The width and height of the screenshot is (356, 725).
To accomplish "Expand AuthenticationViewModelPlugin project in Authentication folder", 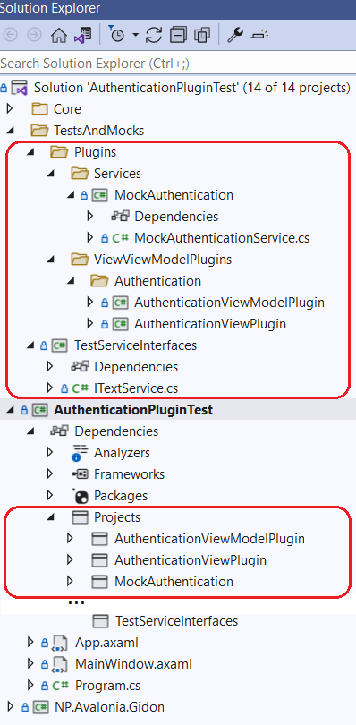I will (x=90, y=303).
